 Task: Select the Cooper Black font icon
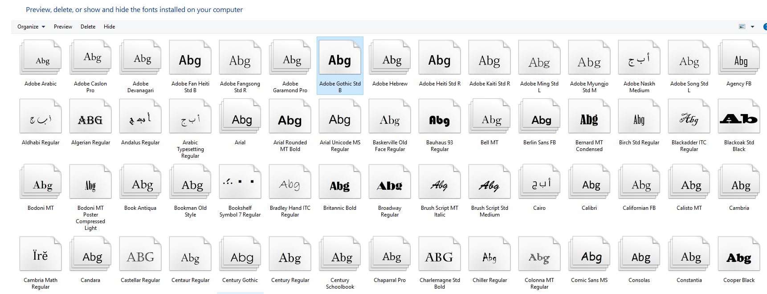click(x=739, y=254)
